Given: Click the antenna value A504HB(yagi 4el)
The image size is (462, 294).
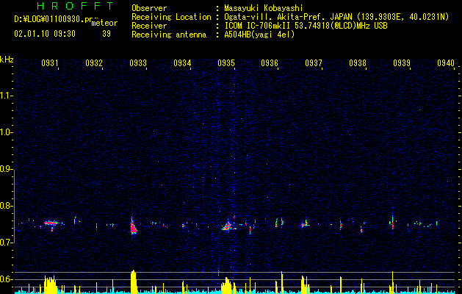Looking at the screenshot, I should [259, 35].
